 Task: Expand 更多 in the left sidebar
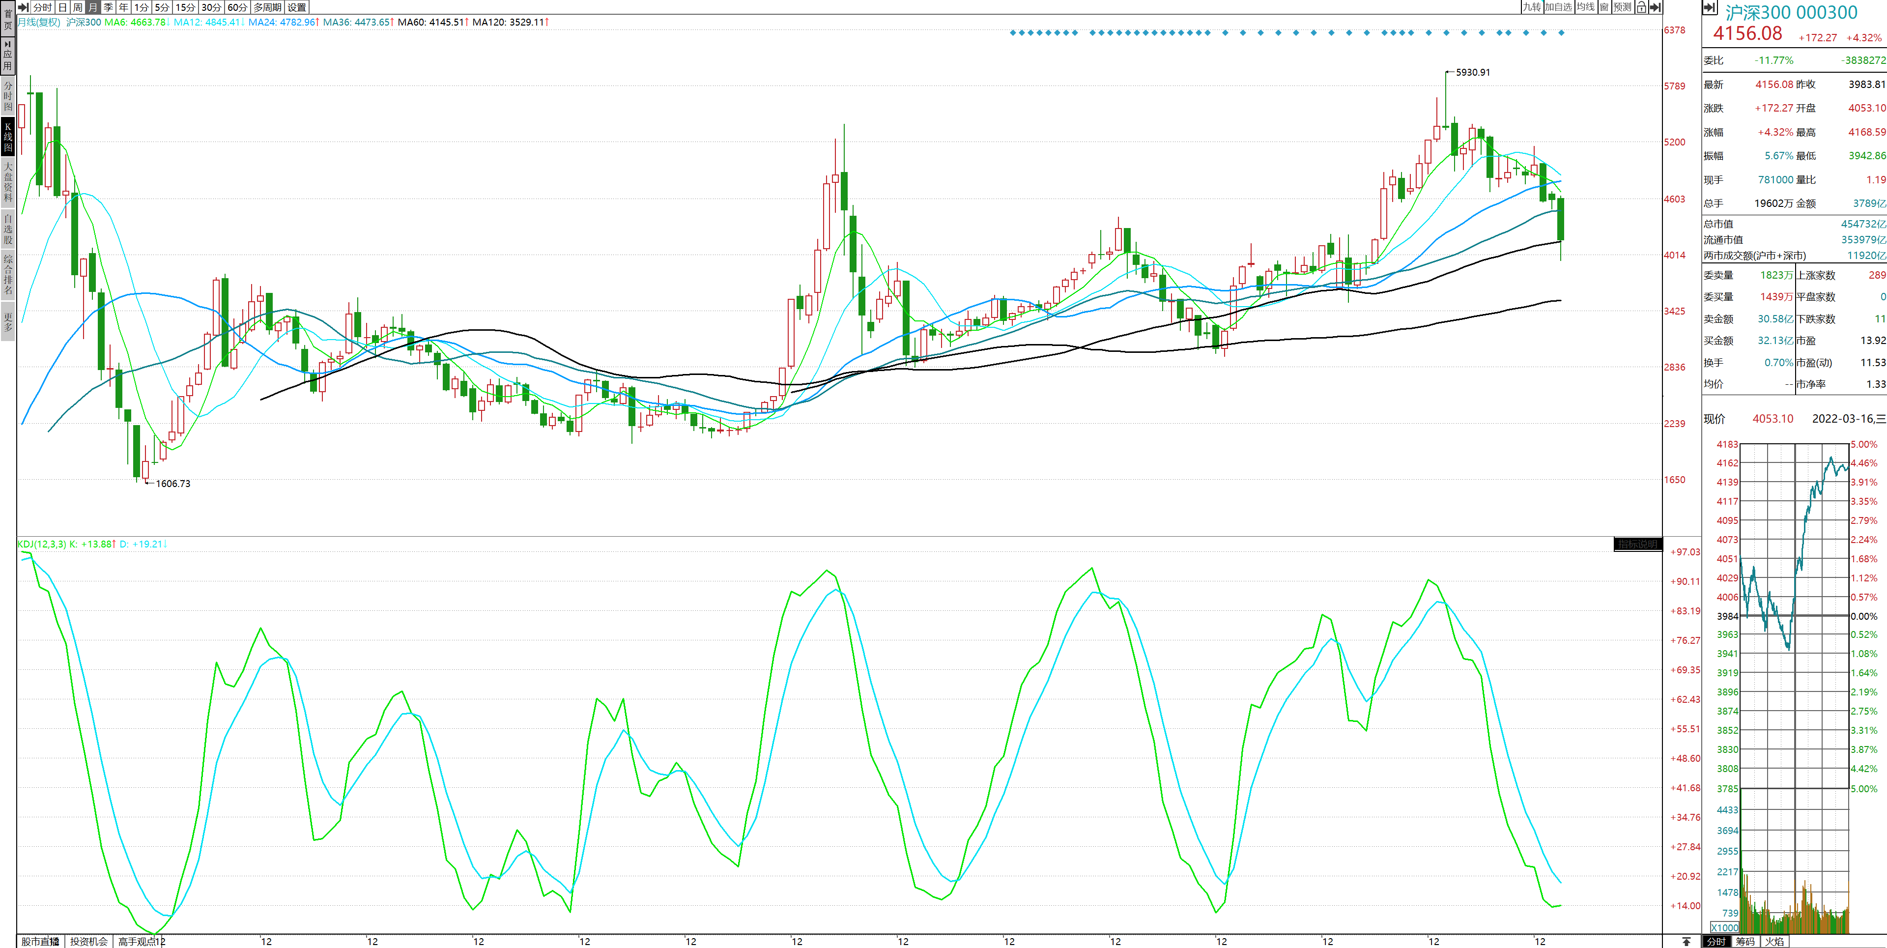pos(8,322)
